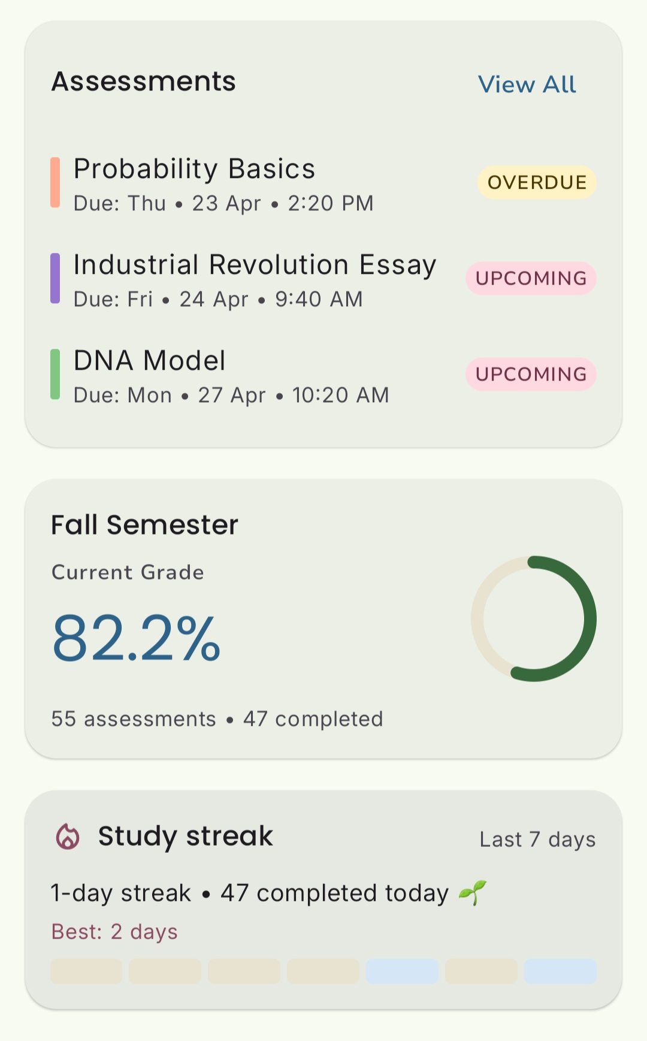Tap UPCOMING badge for Industrial Revolution Essay

531,278
